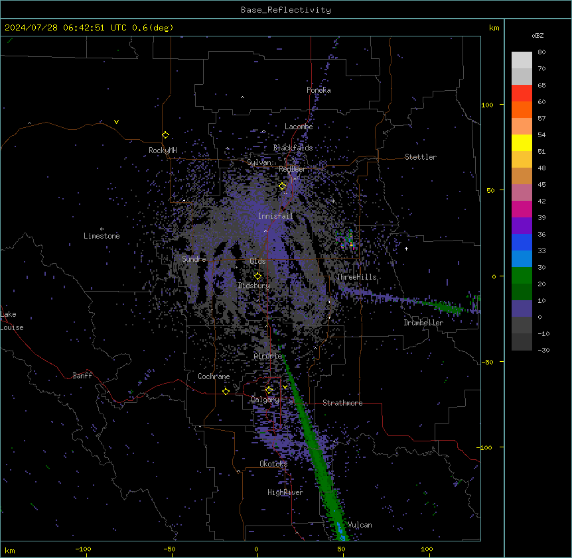
Task: Click the Blackfalds city label
Action: [293, 148]
